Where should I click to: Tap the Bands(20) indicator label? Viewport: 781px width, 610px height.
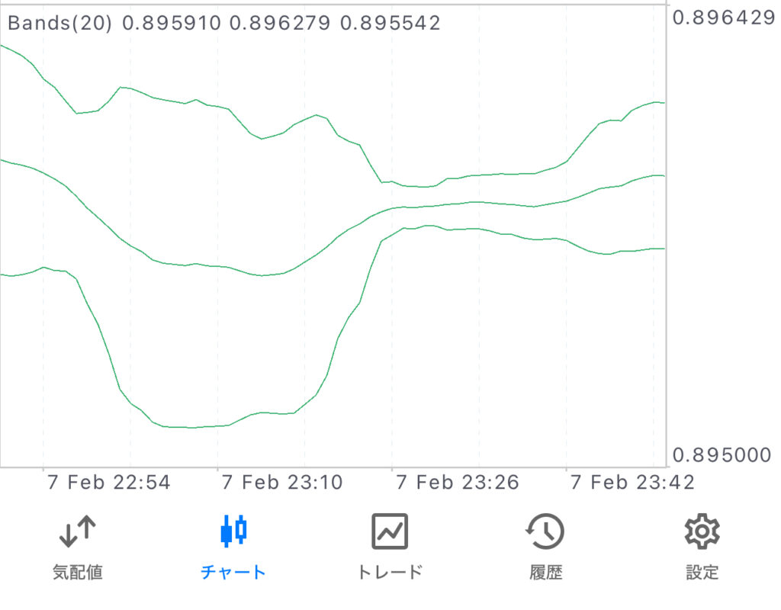(59, 23)
